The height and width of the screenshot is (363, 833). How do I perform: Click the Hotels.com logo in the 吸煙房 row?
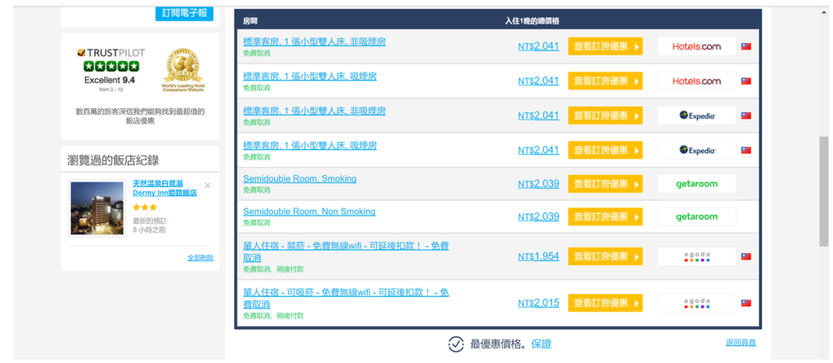click(x=696, y=81)
